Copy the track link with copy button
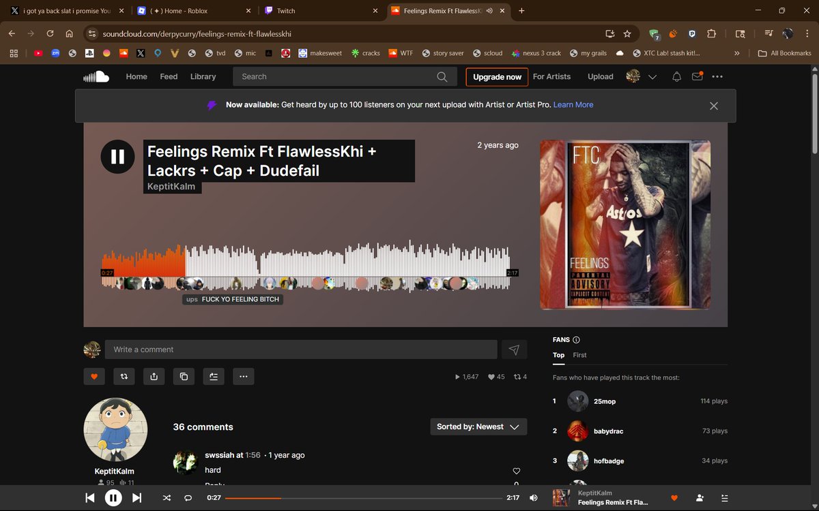The width and height of the screenshot is (819, 511). pos(184,376)
